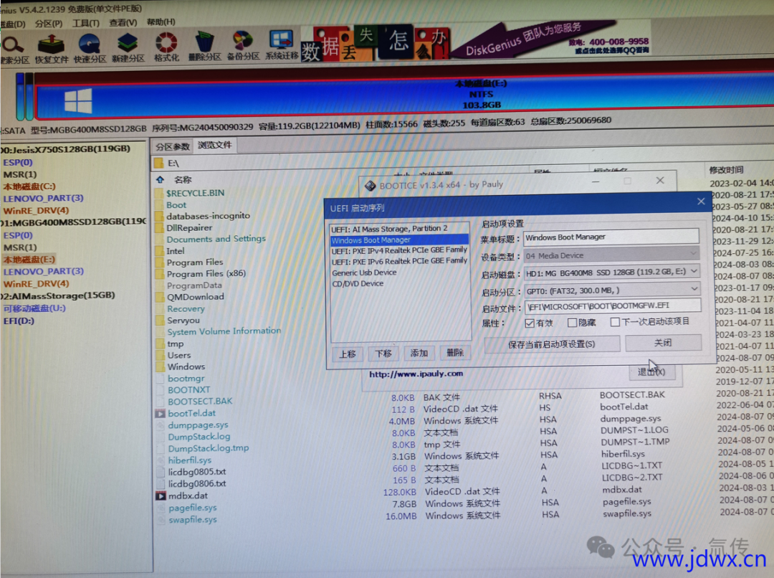Select the 2:AIMassStorage(15GB) disk node
This screenshot has width=774, height=578.
[58, 296]
